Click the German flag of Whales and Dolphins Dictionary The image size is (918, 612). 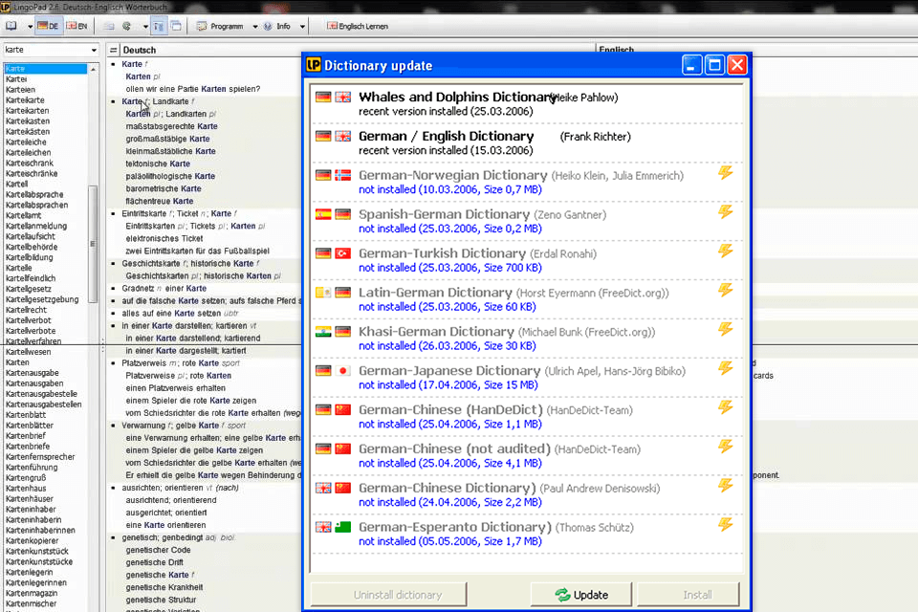tap(323, 97)
